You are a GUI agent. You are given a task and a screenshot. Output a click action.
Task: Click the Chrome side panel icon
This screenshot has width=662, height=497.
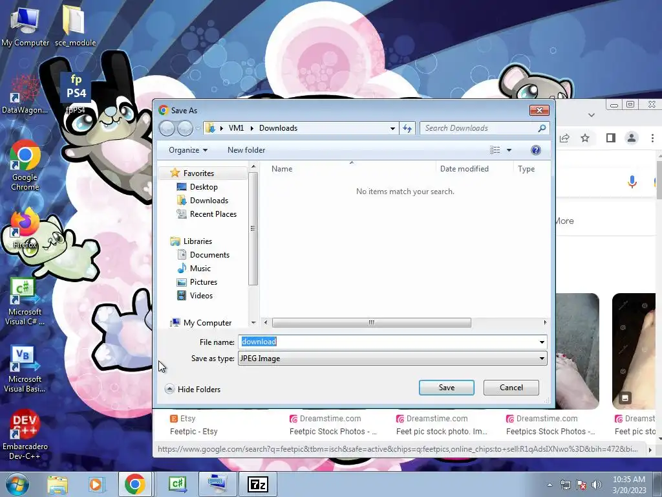(x=610, y=138)
